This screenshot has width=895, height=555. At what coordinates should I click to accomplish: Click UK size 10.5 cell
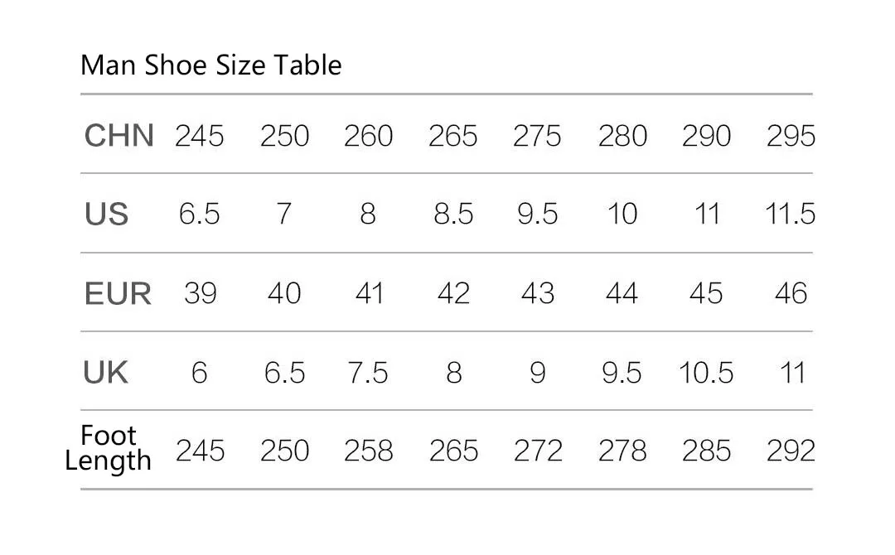tap(706, 373)
